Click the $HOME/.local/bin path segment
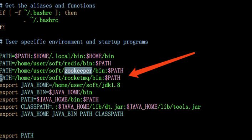The image size is (252, 140). (x=58, y=56)
